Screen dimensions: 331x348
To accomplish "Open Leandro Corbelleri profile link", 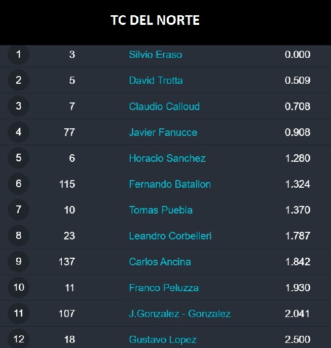I will coord(170,236).
